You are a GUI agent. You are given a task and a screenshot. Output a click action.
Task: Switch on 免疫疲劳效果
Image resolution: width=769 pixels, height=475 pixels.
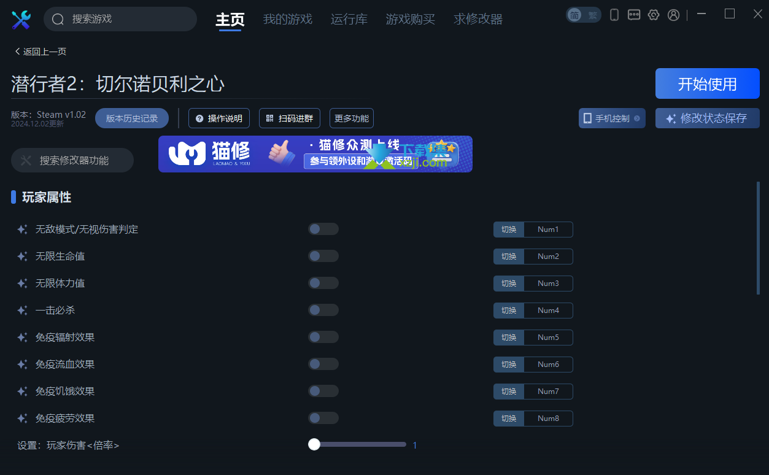pyautogui.click(x=323, y=418)
